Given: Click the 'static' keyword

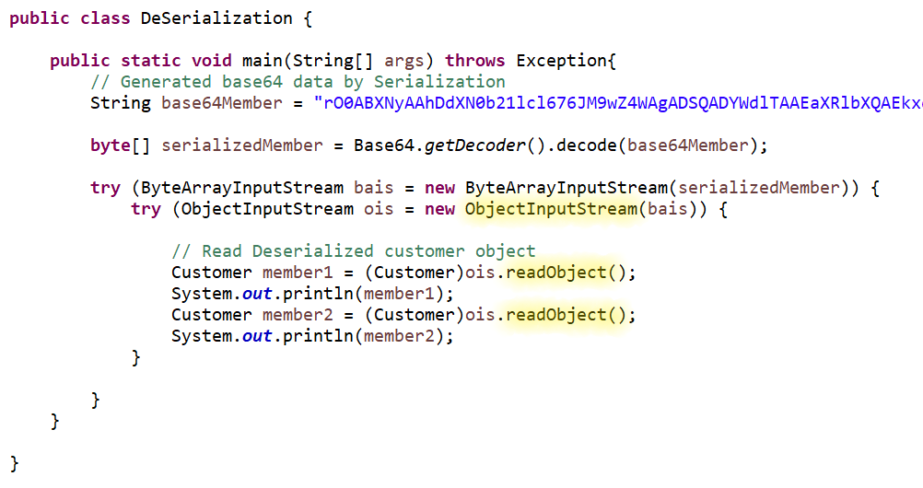Looking at the screenshot, I should point(151,61).
